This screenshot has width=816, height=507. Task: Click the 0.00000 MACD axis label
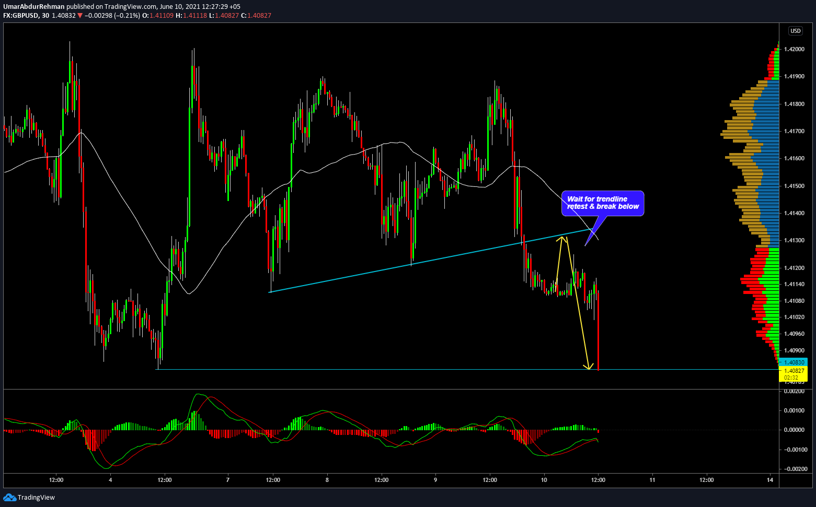click(x=794, y=430)
